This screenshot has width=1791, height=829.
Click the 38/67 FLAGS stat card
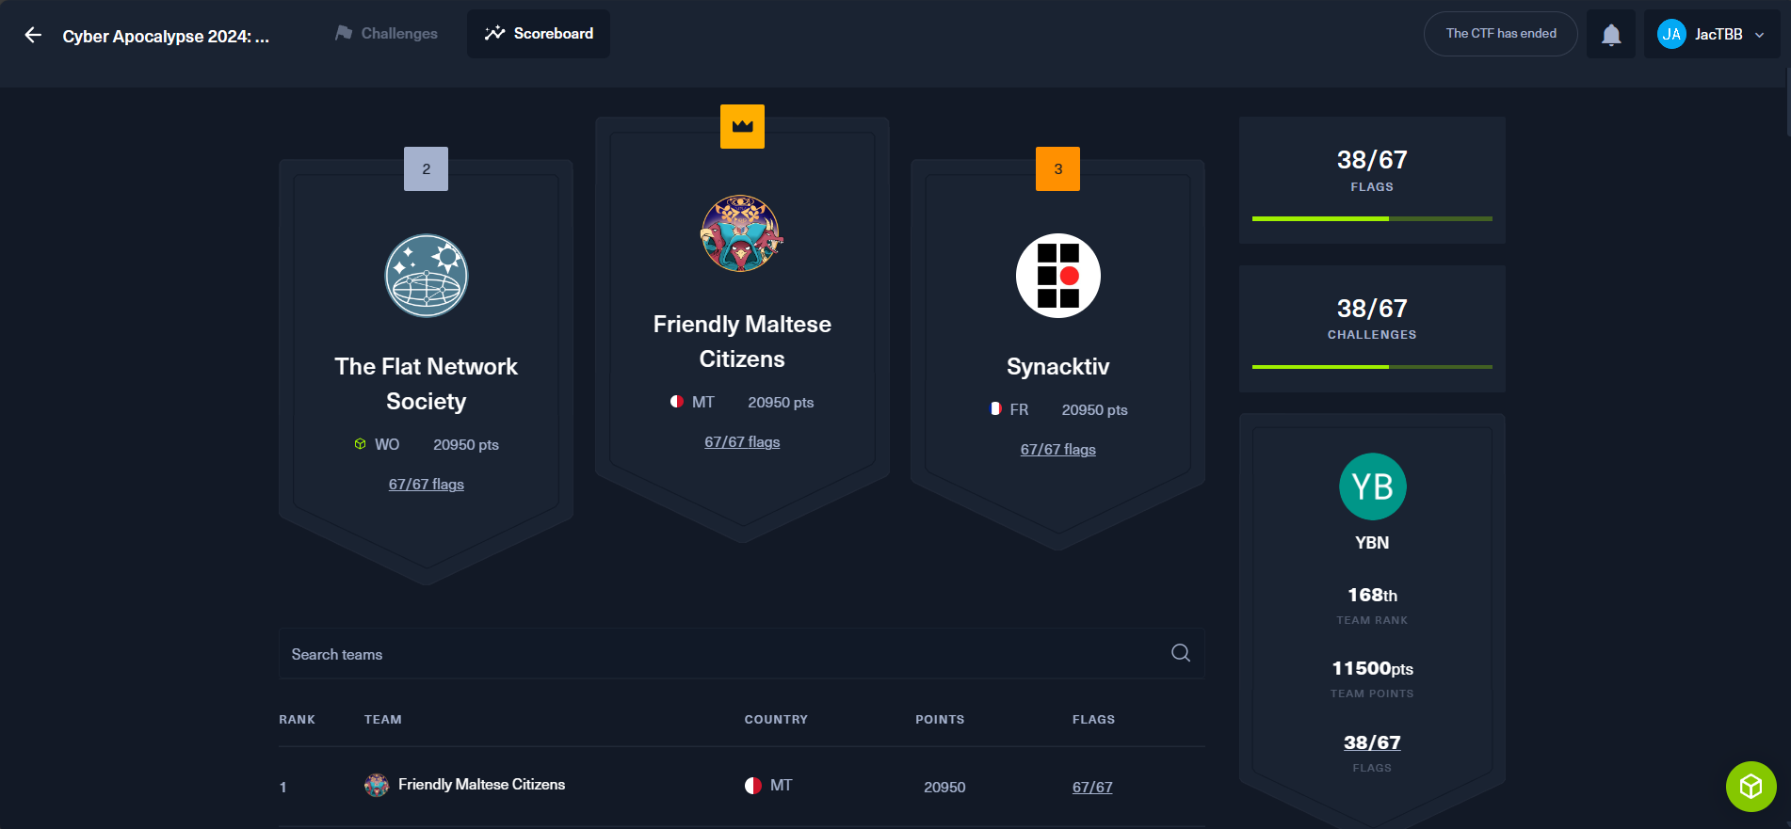(1372, 181)
